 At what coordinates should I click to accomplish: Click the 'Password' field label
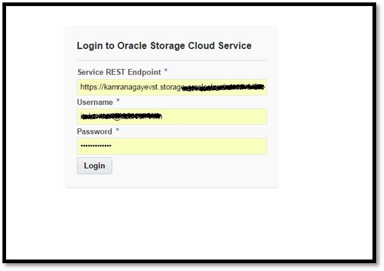tap(94, 131)
